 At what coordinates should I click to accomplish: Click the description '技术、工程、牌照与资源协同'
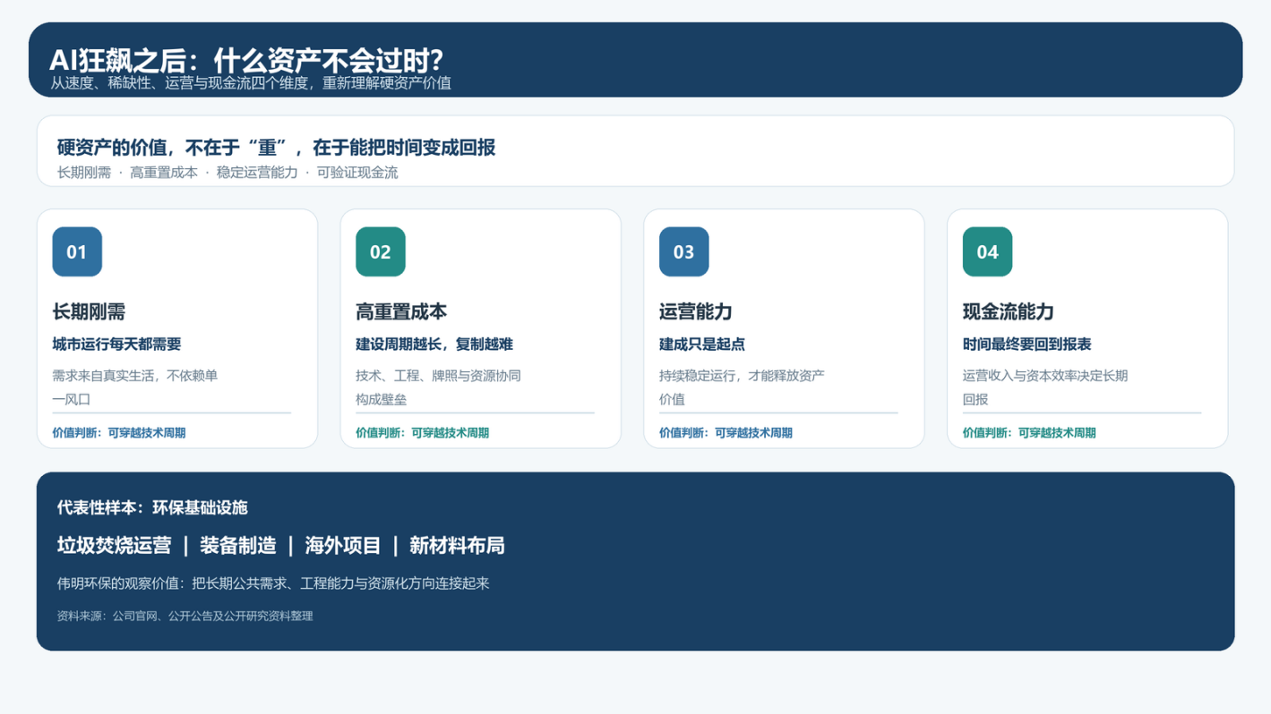tap(438, 387)
